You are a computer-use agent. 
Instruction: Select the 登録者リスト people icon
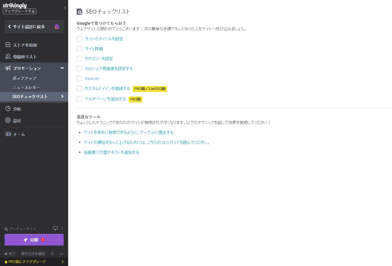pyautogui.click(x=8, y=56)
